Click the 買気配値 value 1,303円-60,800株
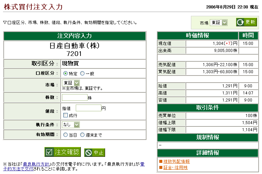The image size is (262, 174). pos(220,72)
